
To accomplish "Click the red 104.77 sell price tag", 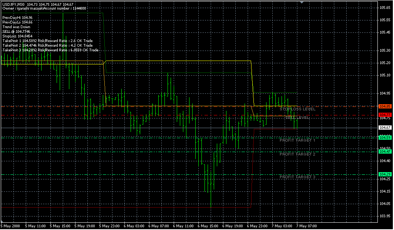I will point(385,115).
